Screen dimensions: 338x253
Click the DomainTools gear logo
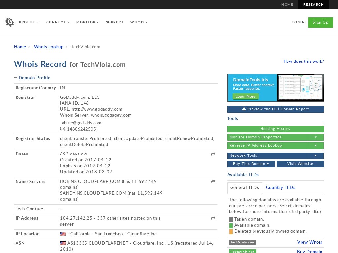[9, 22]
